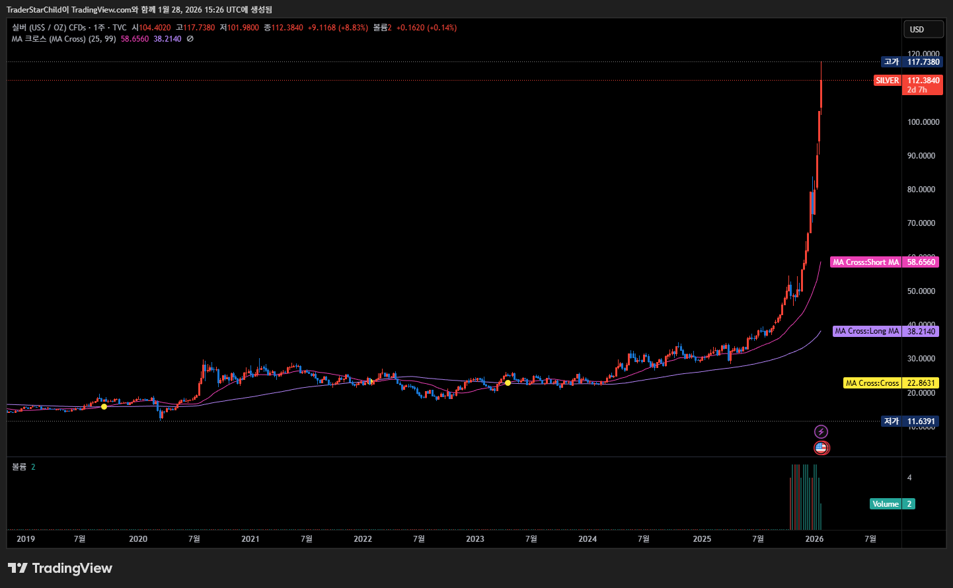The height and width of the screenshot is (588, 953).
Task: Click the pink MA Cross:Short MA label
Action: [x=866, y=262]
